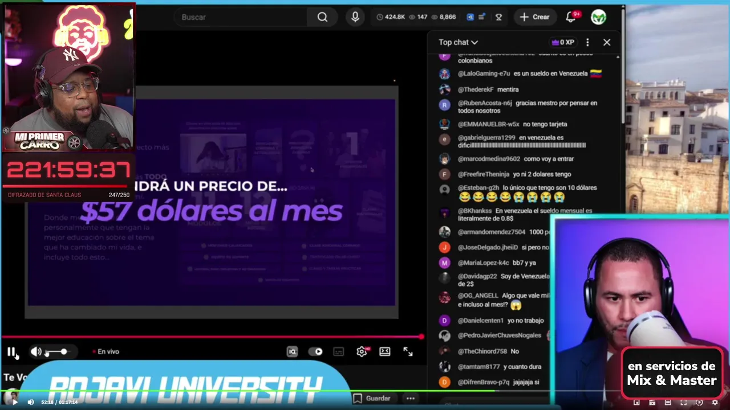The width and height of the screenshot is (730, 410).
Task: Click the IQ icon in player controls
Action: (292, 352)
